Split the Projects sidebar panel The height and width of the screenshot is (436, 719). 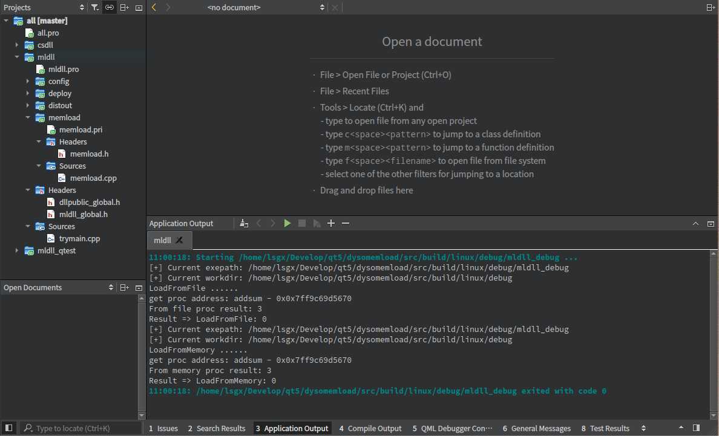124,7
